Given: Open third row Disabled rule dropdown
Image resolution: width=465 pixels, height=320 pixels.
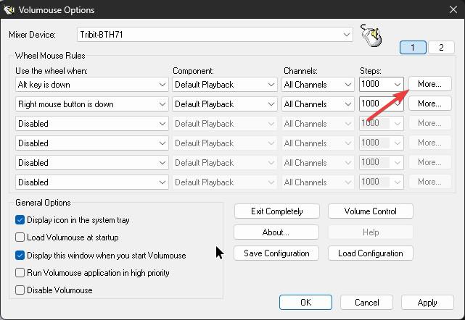Looking at the screenshot, I should pyautogui.click(x=92, y=124).
